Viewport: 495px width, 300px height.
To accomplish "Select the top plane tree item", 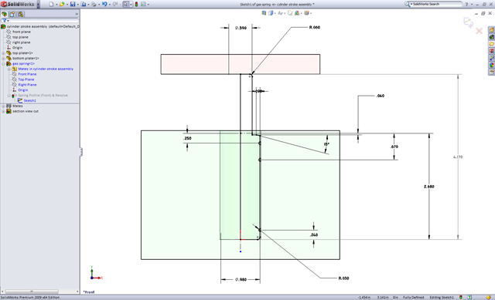I will click(x=20, y=37).
